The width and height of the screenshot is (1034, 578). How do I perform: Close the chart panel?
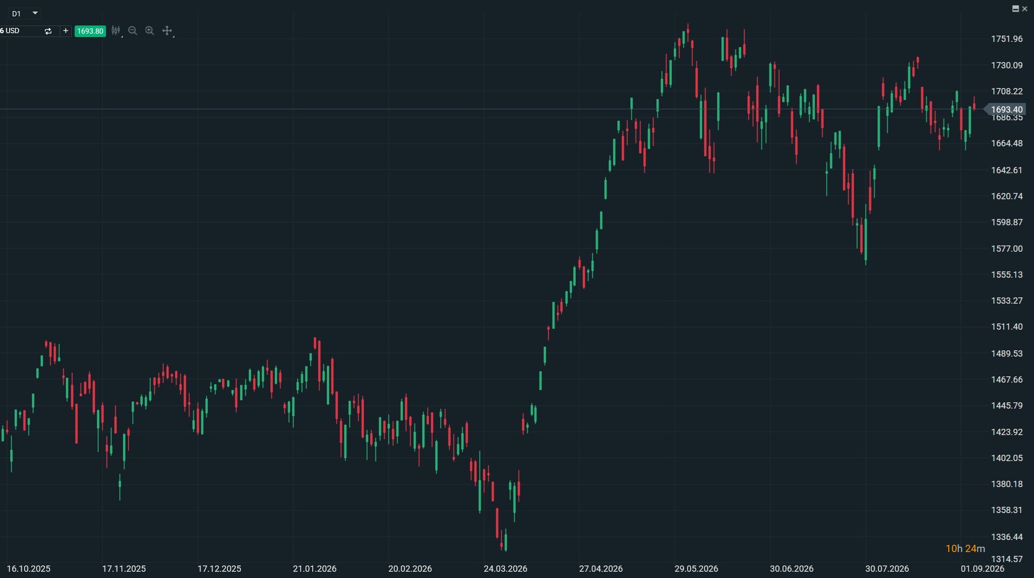[1024, 9]
